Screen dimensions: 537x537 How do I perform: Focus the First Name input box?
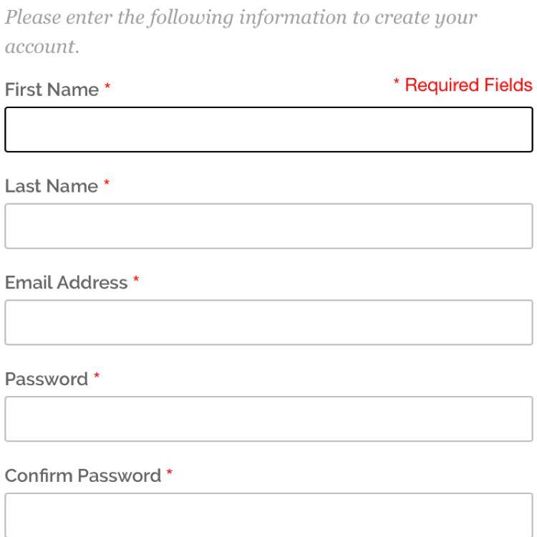[x=268, y=130]
